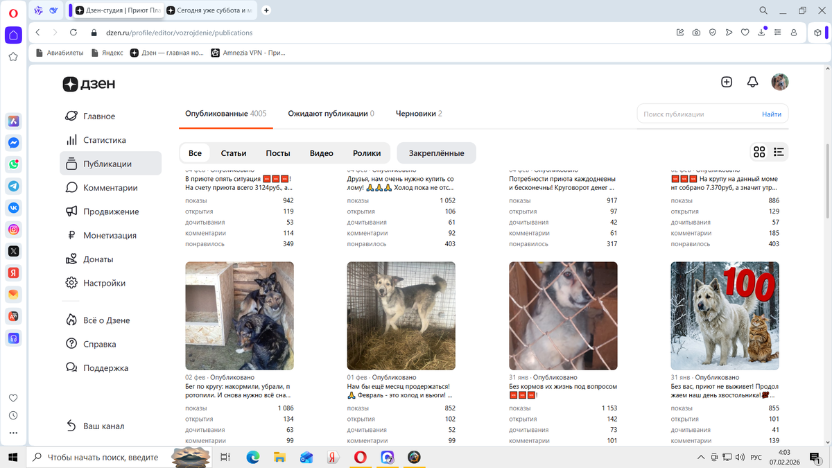The image size is (832, 468).
Task: Open the Авиабилеты bookmark
Action: (x=59, y=53)
